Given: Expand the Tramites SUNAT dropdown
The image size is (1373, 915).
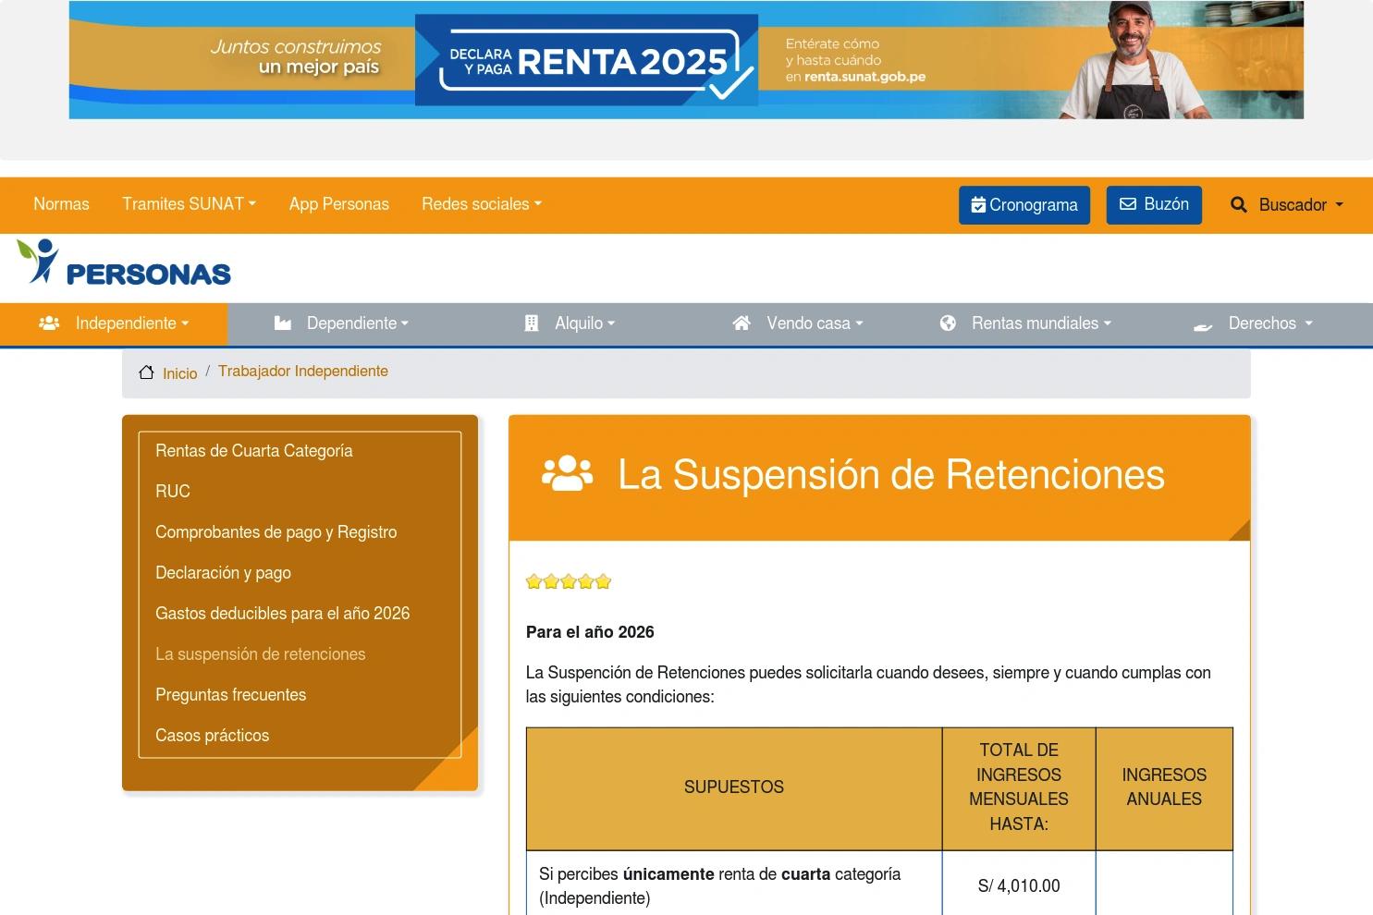Looking at the screenshot, I should tap(190, 204).
